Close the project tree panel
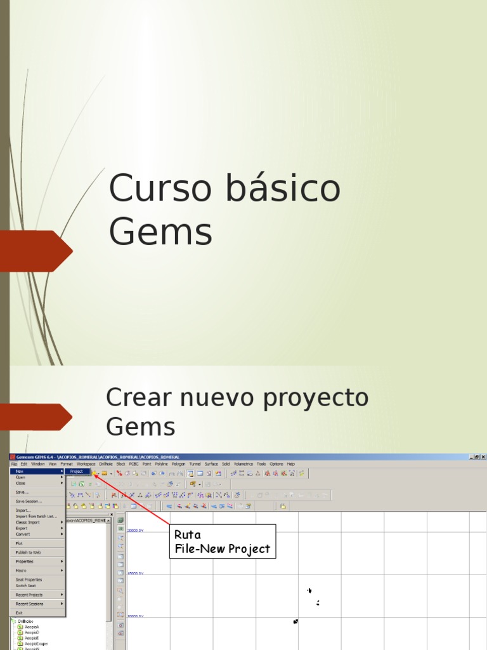Viewport: 487px width, 650px height. click(x=112, y=514)
